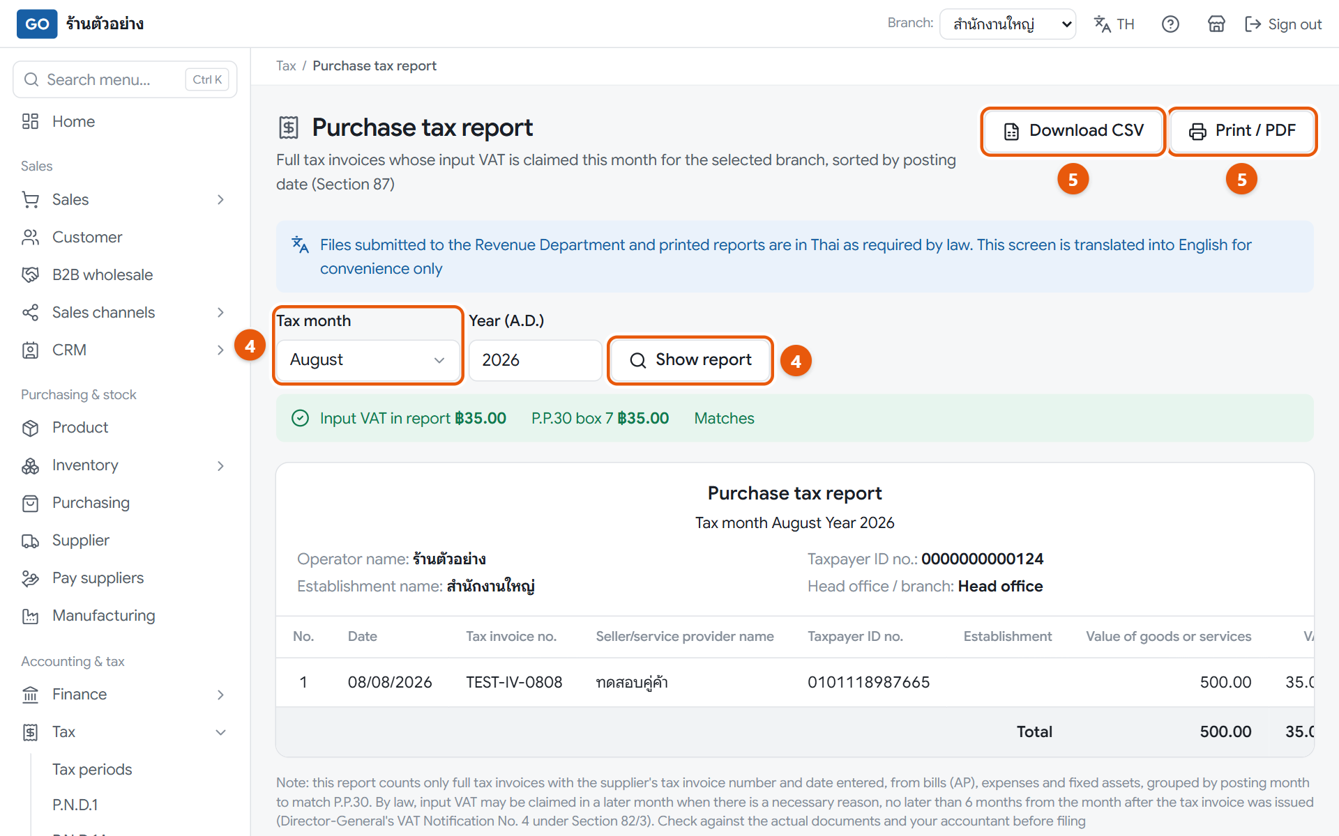Viewport: 1339px width, 836px height.
Task: Click the GO logo icon
Action: pos(37,24)
